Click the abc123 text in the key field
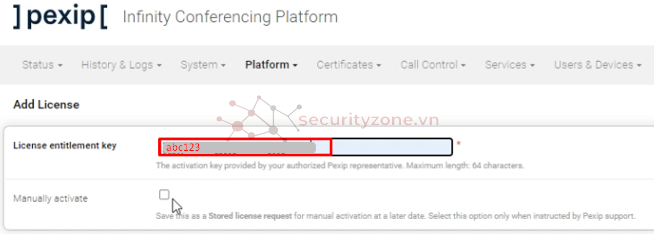The height and width of the screenshot is (237, 655). 183,148
